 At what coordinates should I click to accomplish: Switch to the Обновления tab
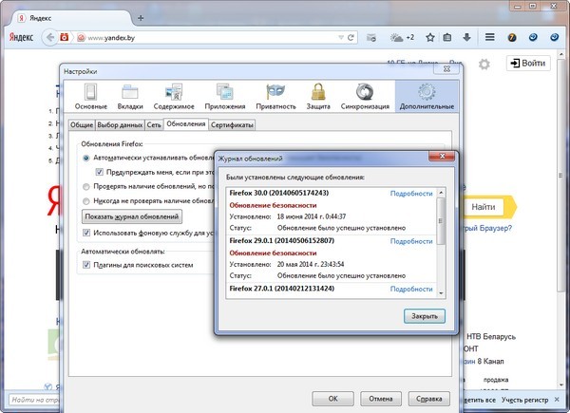click(x=186, y=124)
